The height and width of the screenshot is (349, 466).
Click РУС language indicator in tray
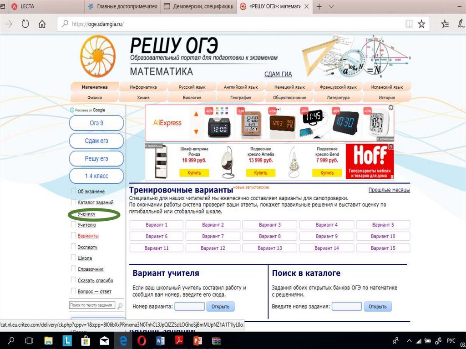pyautogui.click(x=451, y=341)
